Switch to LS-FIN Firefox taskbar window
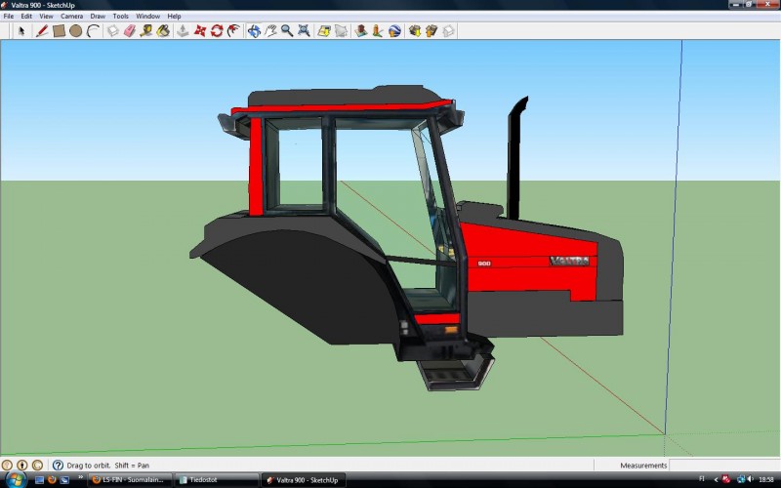The image size is (781, 488). click(130, 480)
